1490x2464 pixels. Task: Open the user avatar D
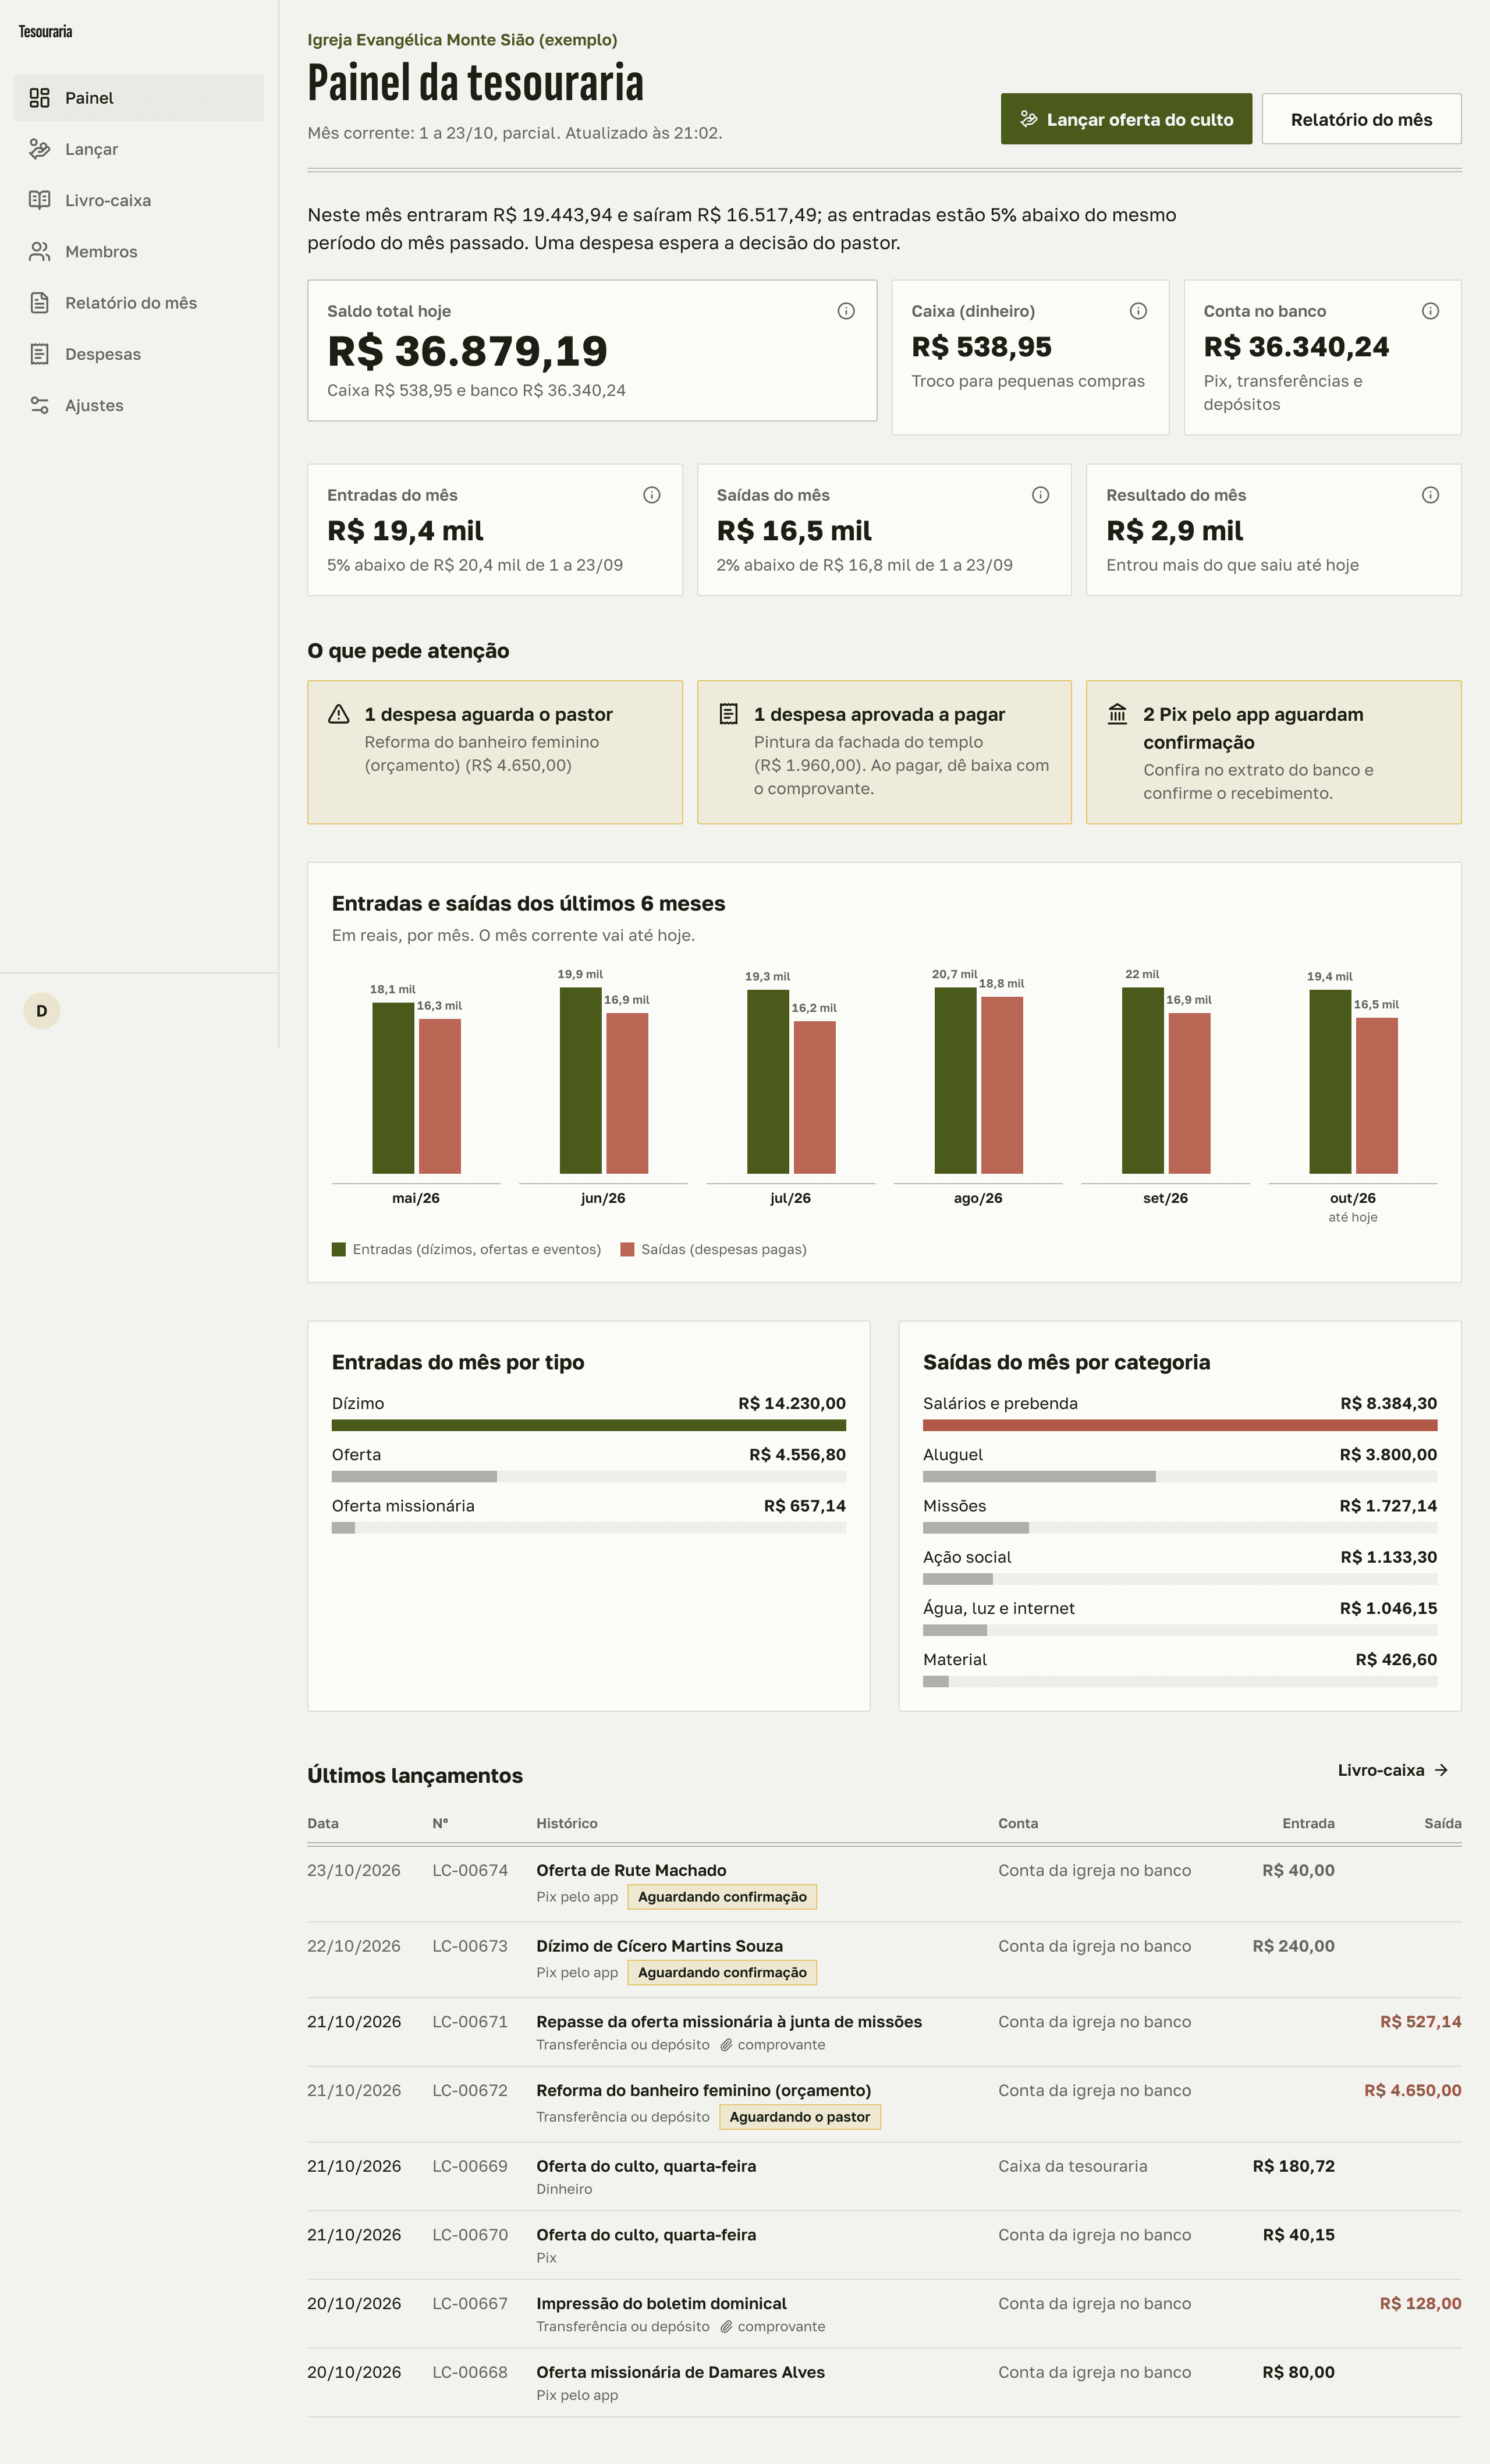coord(42,1011)
